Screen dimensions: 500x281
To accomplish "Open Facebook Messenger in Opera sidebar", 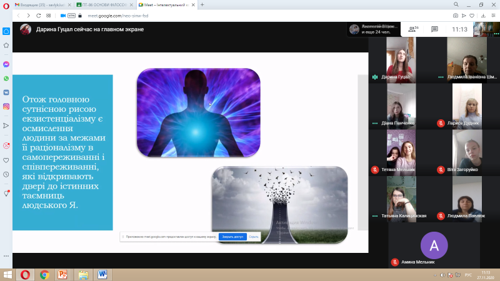I will [6, 64].
